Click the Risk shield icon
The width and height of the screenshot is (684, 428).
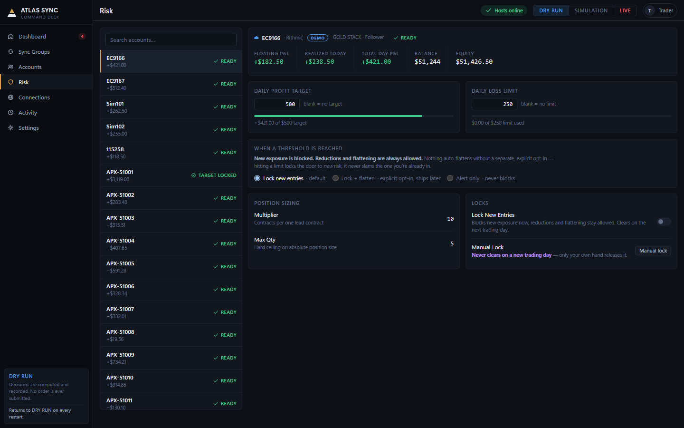click(10, 82)
